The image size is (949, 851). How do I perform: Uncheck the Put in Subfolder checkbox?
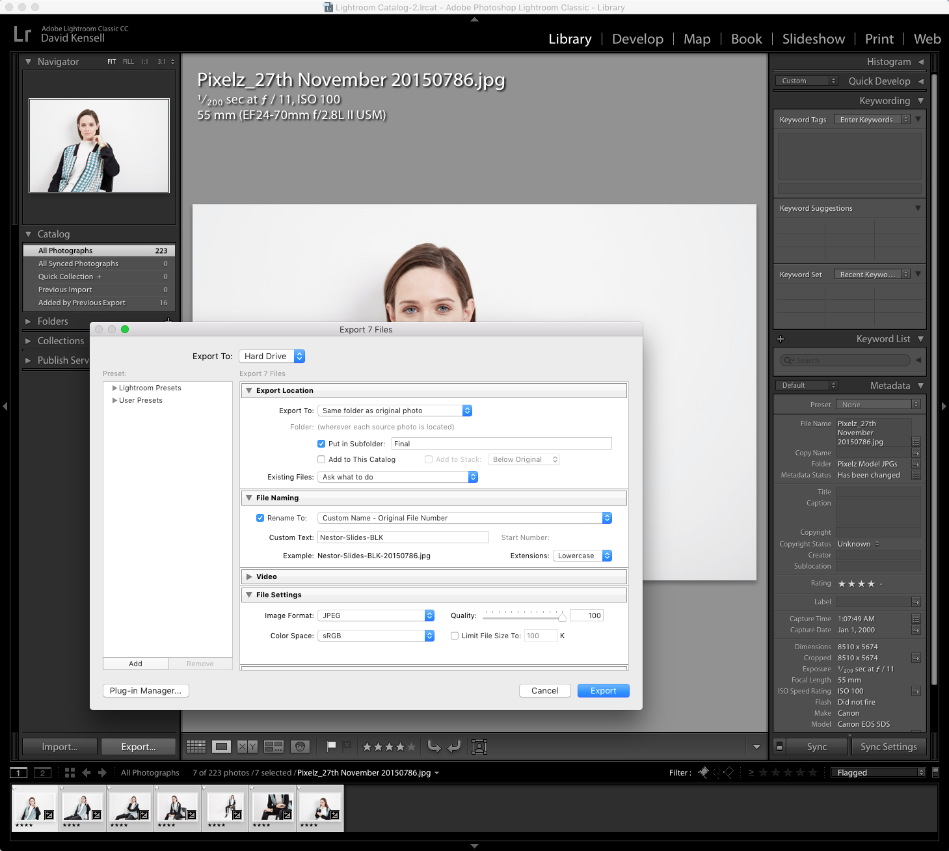[321, 444]
